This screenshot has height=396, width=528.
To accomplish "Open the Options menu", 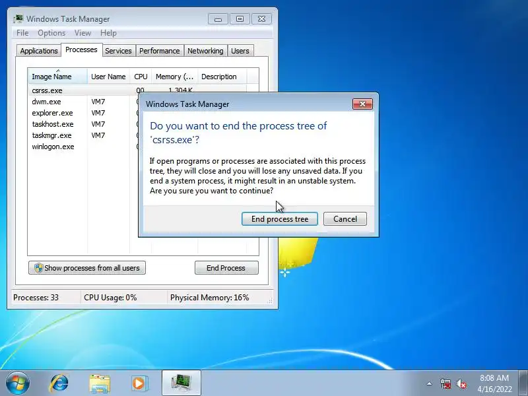I will pos(51,33).
